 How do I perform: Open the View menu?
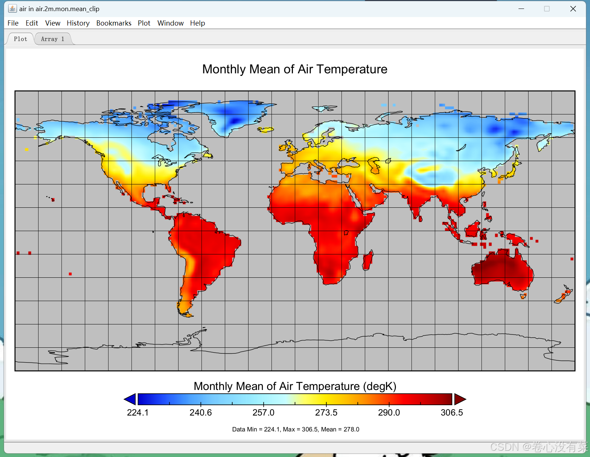[x=53, y=23]
